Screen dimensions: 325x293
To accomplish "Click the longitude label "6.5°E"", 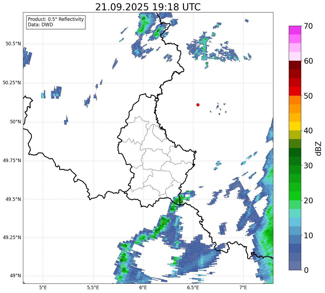I will (x=193, y=287).
